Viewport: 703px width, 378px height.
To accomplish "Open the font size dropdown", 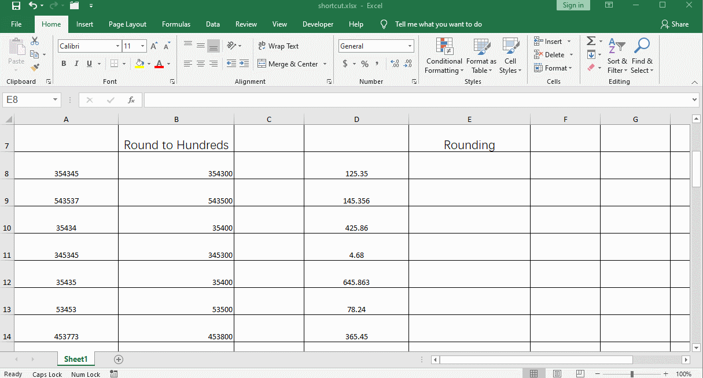I will (143, 46).
